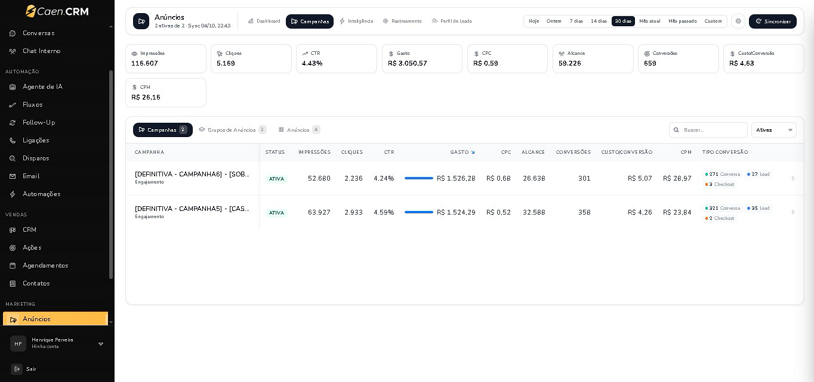This screenshot has width=814, height=382.
Task: Sort by the Impressões column header
Action: [x=314, y=153]
